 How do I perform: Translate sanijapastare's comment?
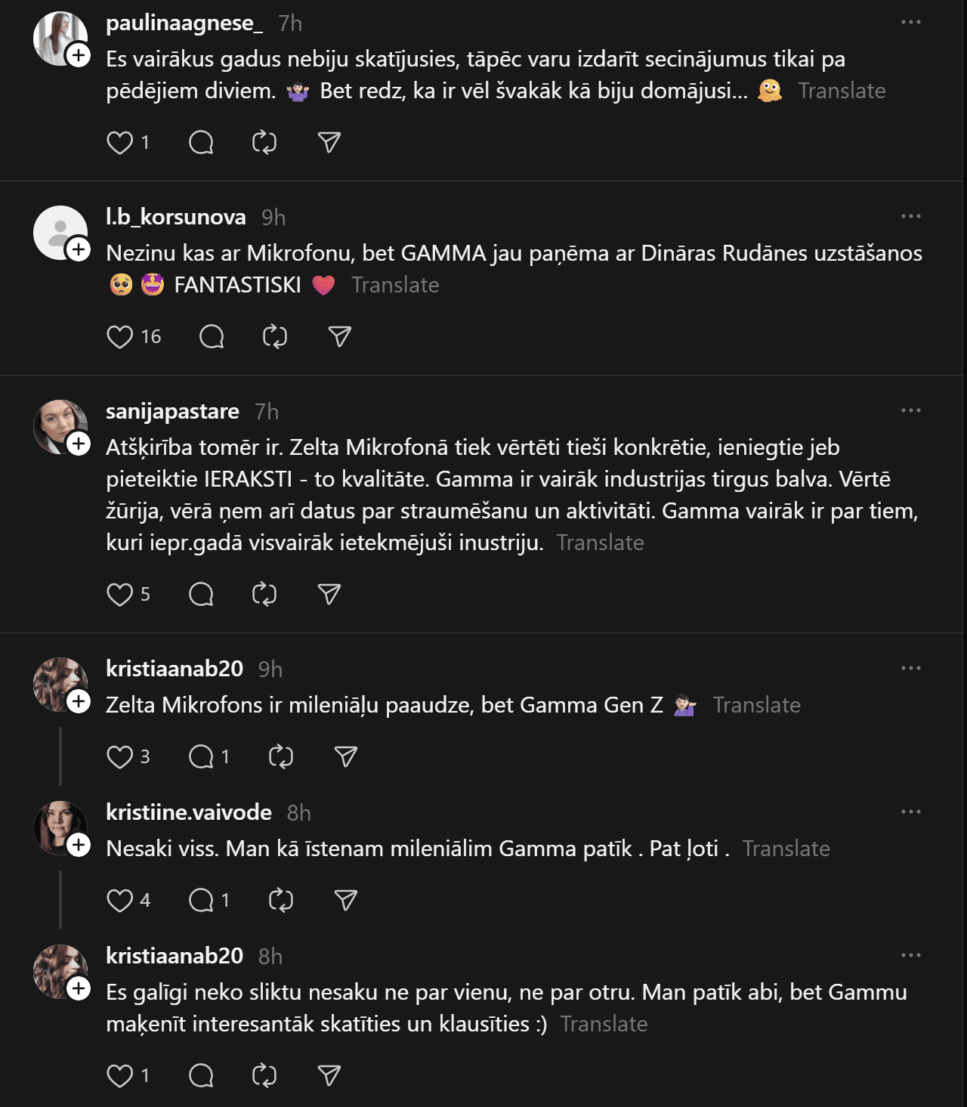600,543
